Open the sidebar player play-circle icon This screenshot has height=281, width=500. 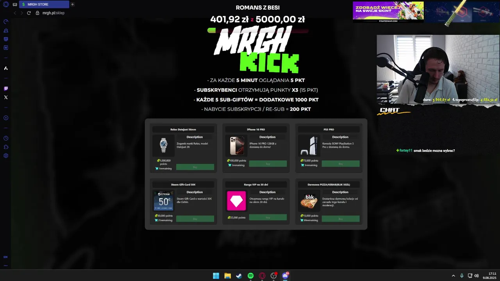point(6,118)
